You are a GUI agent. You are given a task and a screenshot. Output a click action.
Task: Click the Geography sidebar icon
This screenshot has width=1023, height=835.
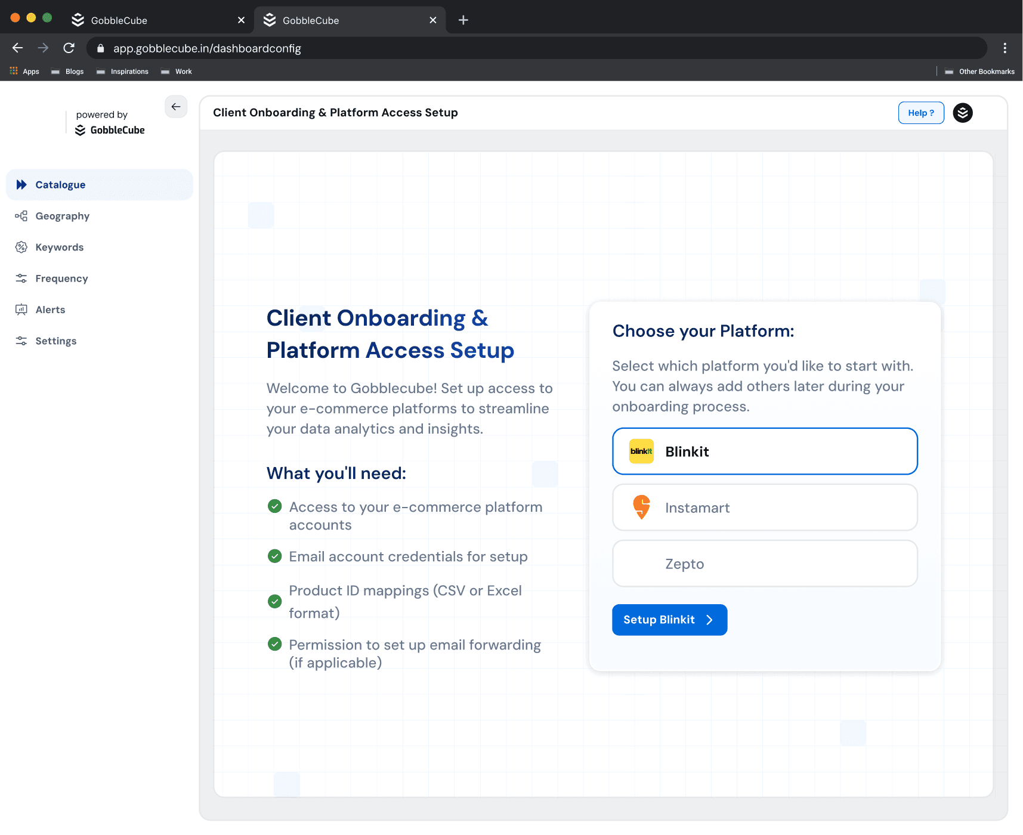coord(21,216)
